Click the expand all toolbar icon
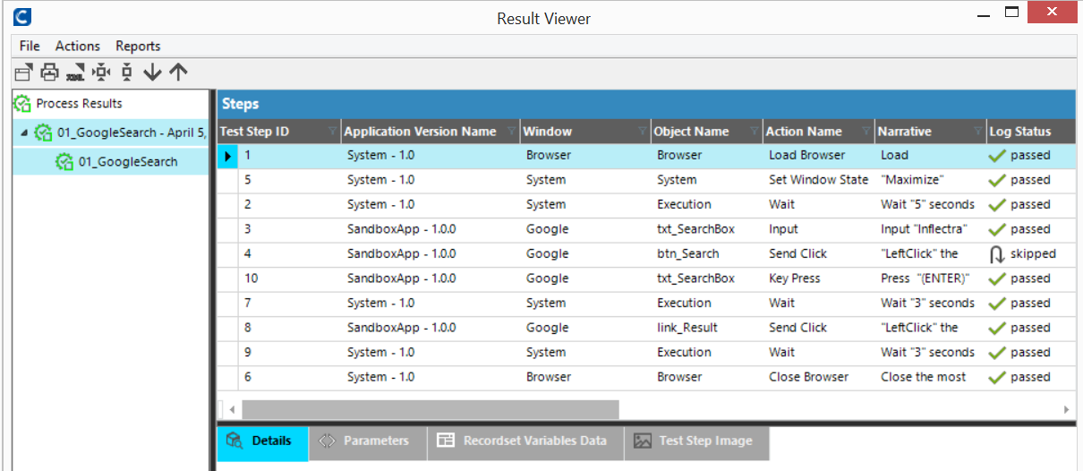This screenshot has width=1083, height=471. 101,73
